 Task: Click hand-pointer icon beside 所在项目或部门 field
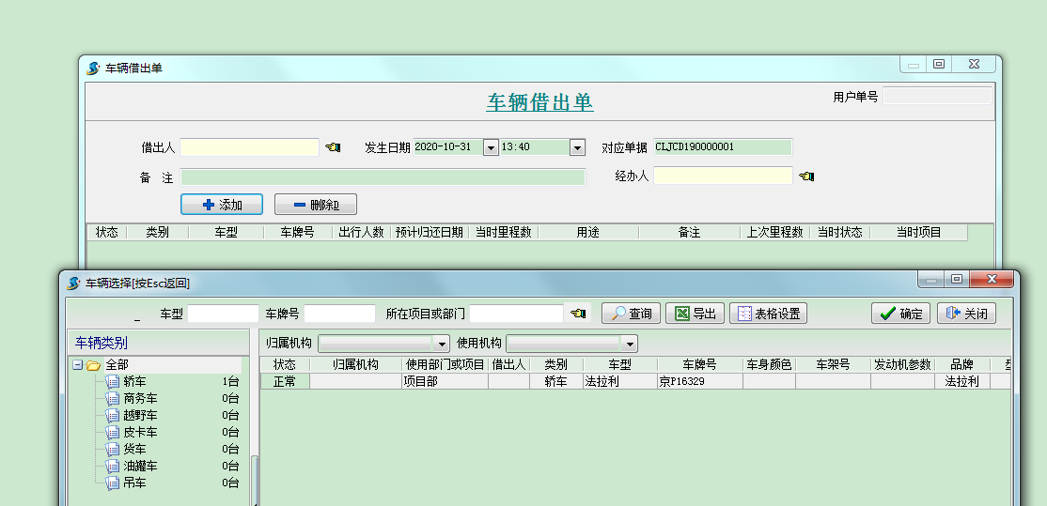(578, 314)
